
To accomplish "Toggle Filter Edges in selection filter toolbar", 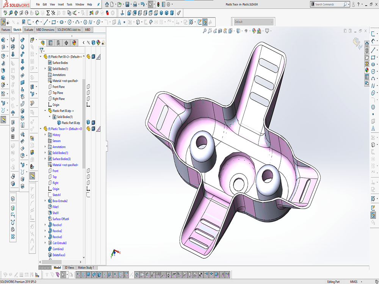I will 83,275.
